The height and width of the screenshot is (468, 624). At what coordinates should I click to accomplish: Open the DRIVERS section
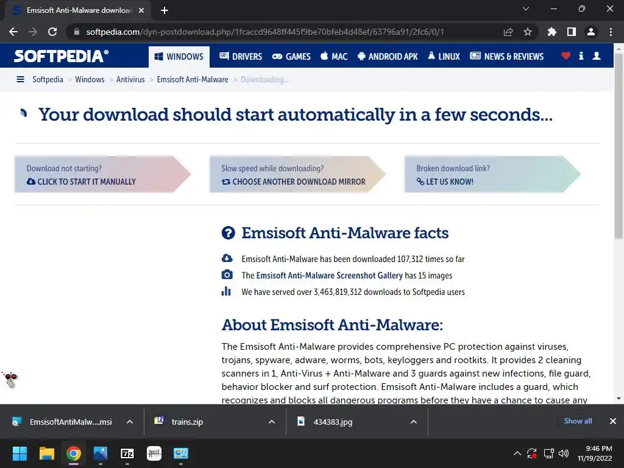click(241, 57)
